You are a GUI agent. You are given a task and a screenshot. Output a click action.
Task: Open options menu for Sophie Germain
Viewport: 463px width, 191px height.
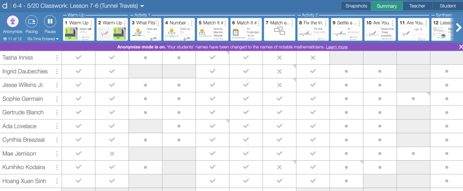(57, 99)
